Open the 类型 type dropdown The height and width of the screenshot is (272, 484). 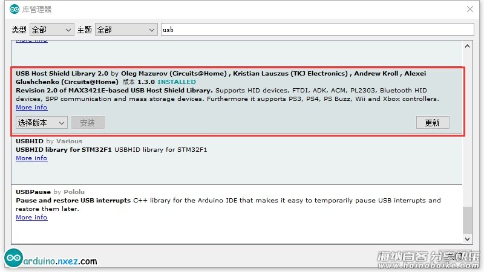click(x=52, y=30)
